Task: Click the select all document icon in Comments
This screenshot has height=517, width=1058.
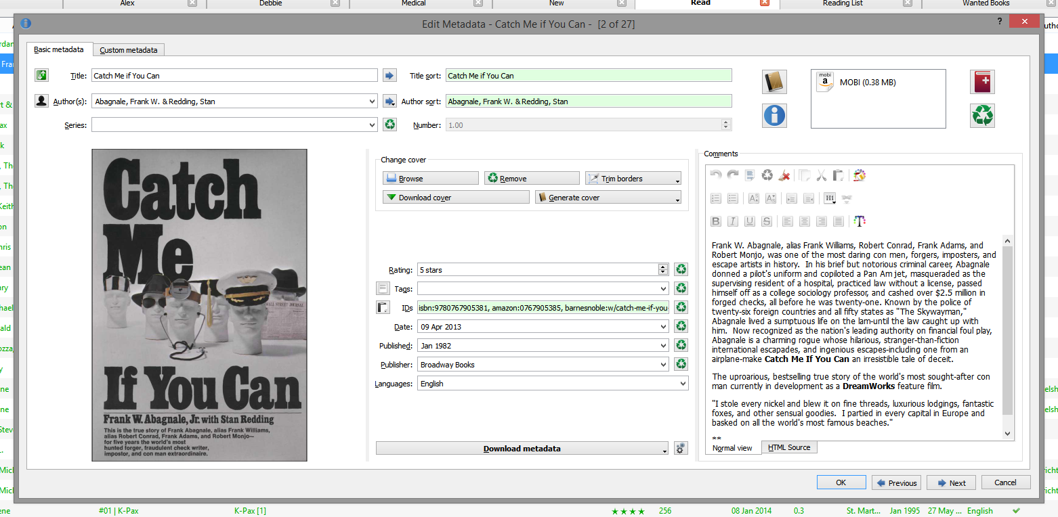Action: pos(750,175)
